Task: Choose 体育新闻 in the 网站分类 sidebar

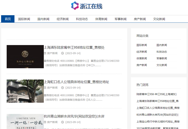Action: pyautogui.click(x=142, y=58)
